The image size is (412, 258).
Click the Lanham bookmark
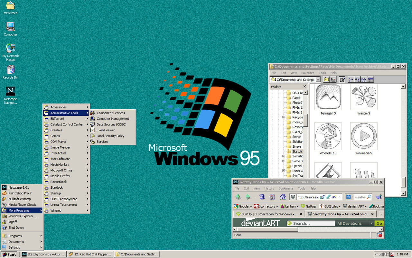point(289,206)
